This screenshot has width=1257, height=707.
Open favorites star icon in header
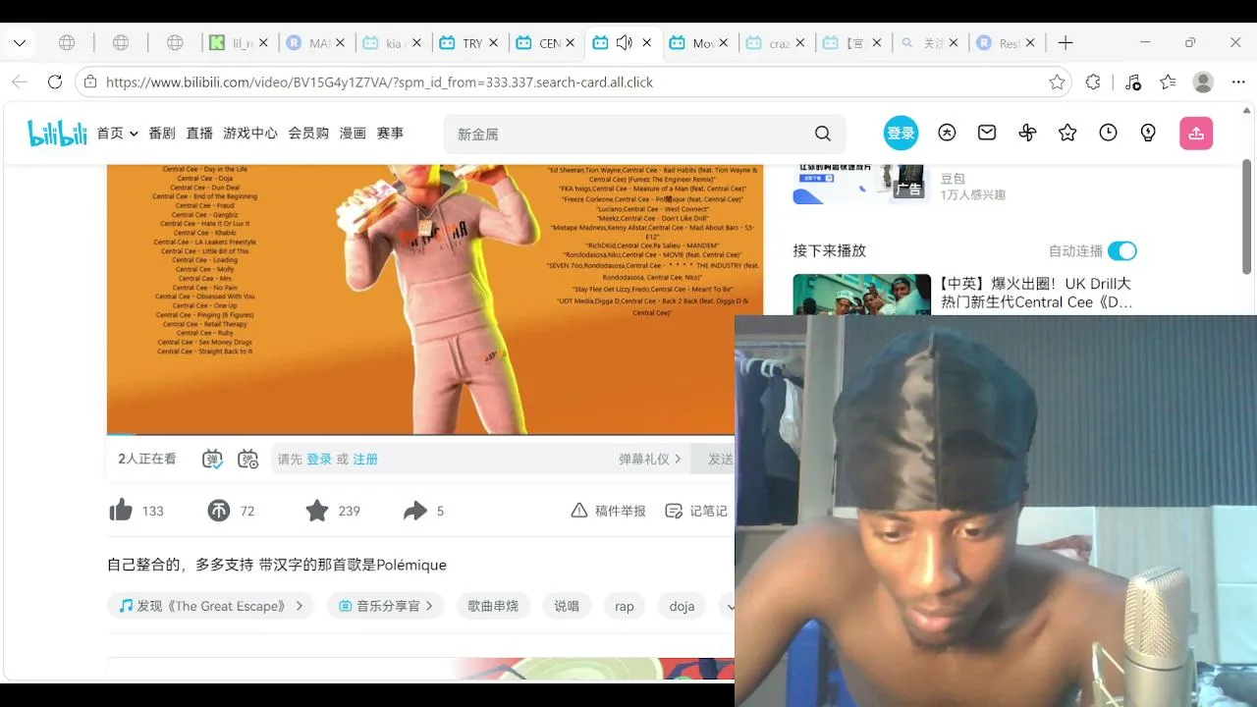(x=1067, y=133)
